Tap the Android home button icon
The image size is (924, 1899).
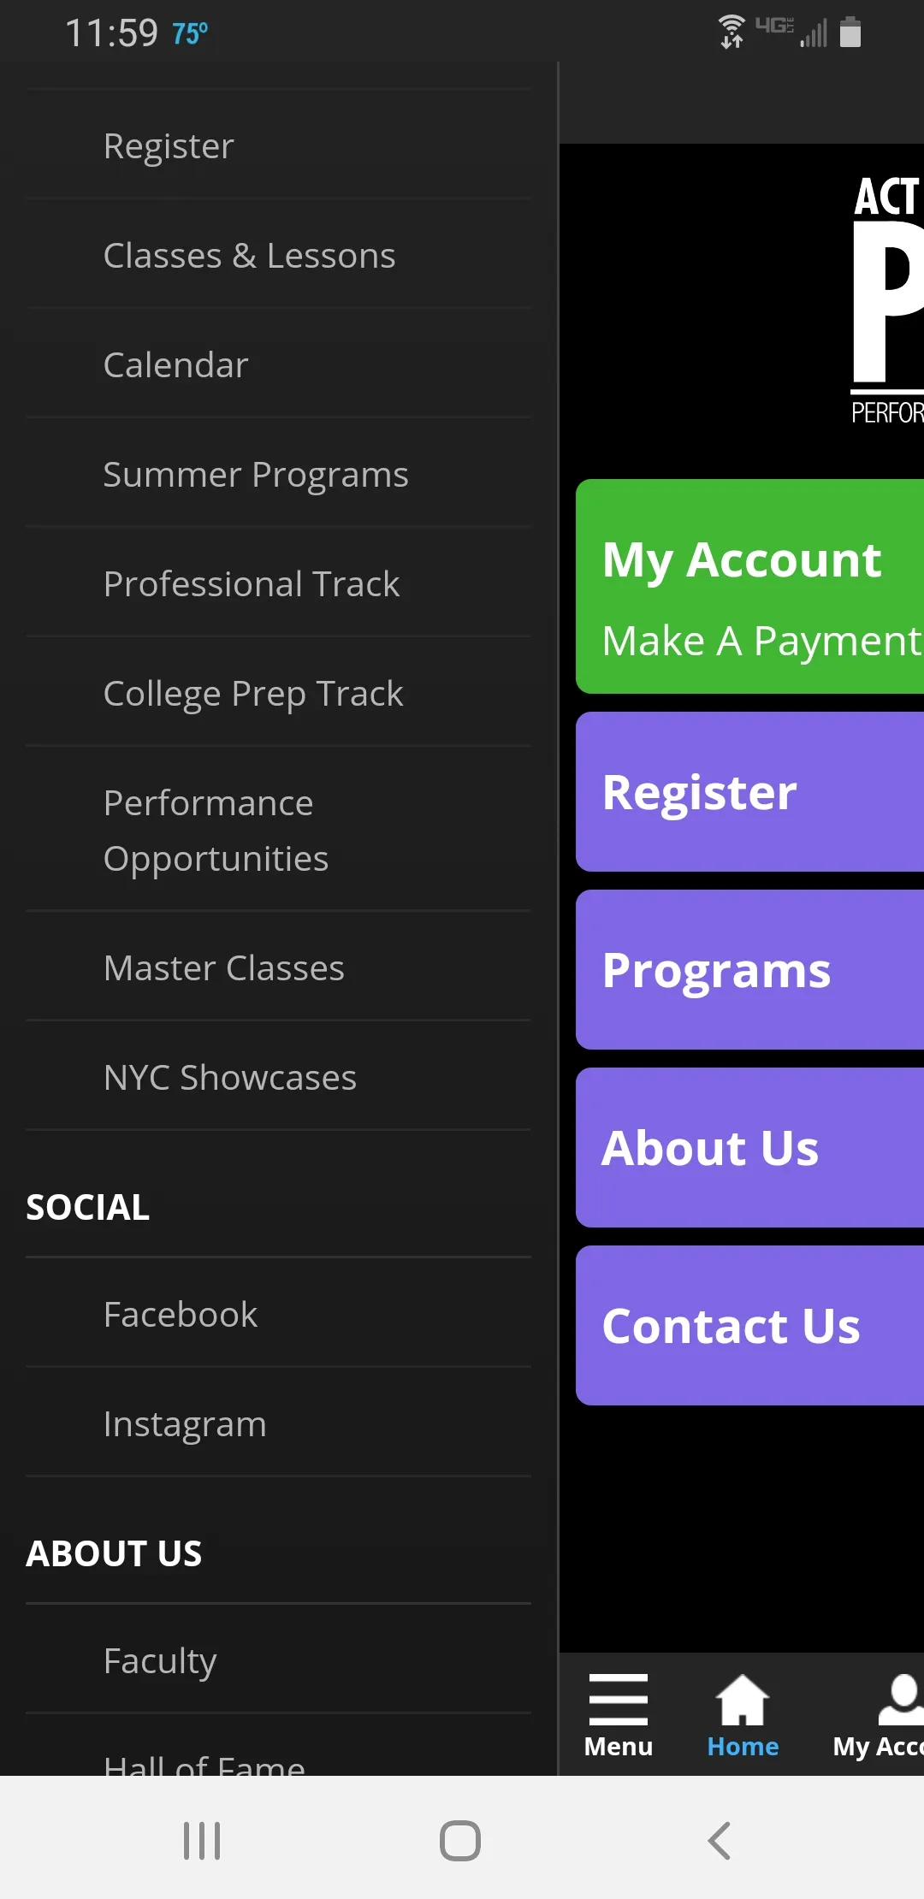[x=460, y=1840]
